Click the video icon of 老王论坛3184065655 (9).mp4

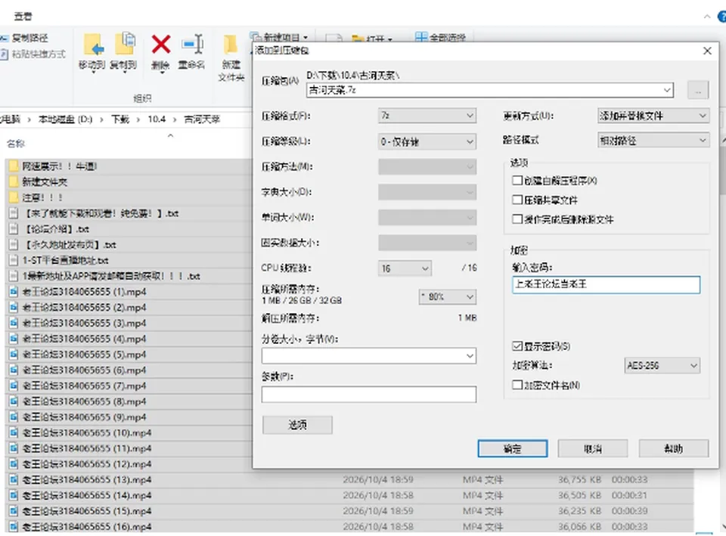click(14, 417)
